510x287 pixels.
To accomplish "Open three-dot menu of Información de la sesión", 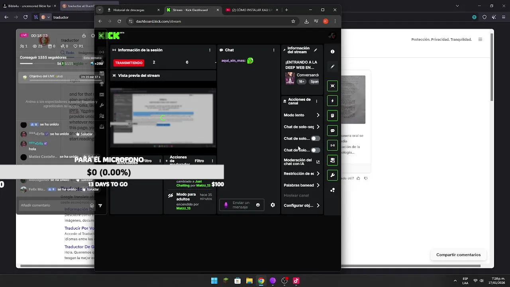I will (x=210, y=50).
